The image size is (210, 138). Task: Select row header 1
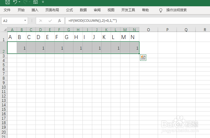click(4, 37)
